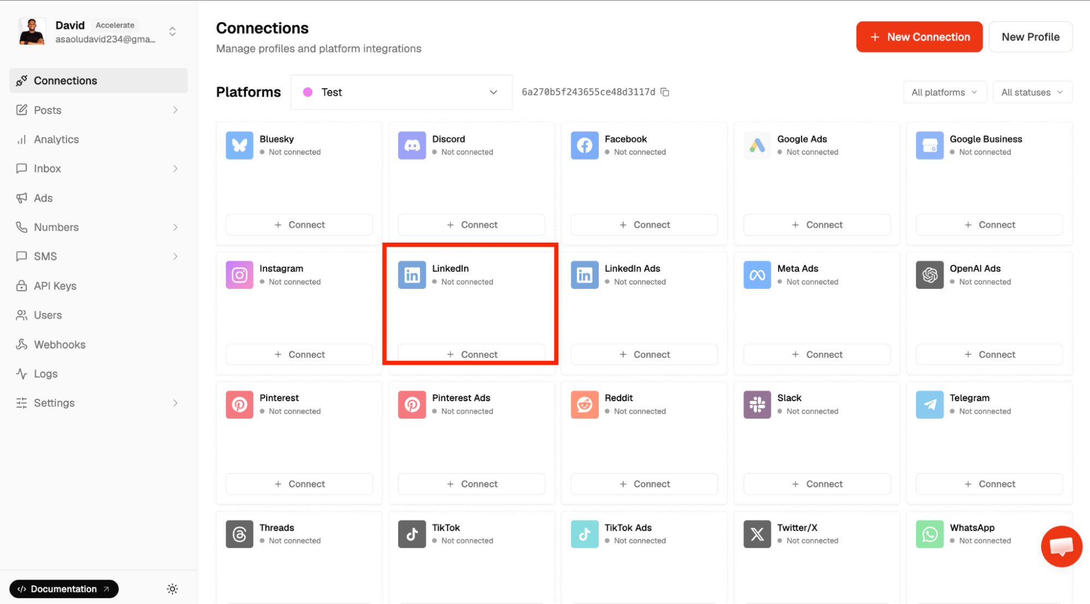
Task: Connect the Discord platform
Action: (472, 225)
